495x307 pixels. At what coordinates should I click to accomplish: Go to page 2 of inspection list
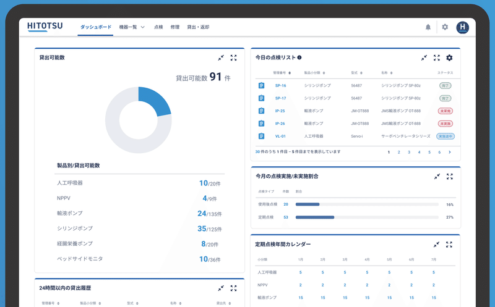(x=398, y=152)
